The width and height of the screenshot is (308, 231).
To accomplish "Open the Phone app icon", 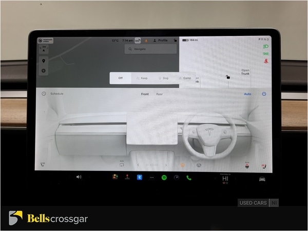I will pyautogui.click(x=188, y=178).
